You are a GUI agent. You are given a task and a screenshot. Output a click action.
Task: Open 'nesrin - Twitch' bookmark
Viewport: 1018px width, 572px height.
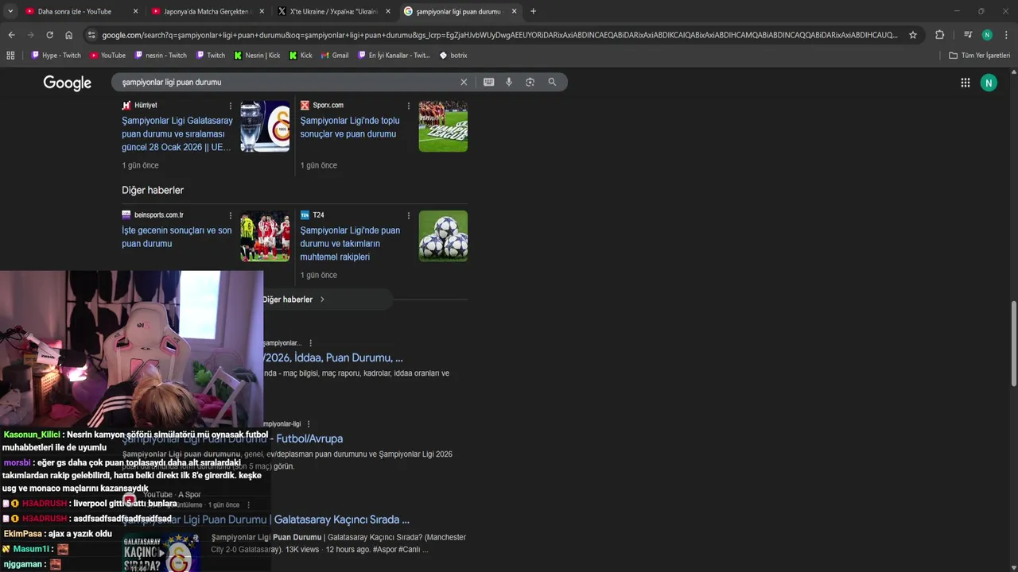click(161, 56)
